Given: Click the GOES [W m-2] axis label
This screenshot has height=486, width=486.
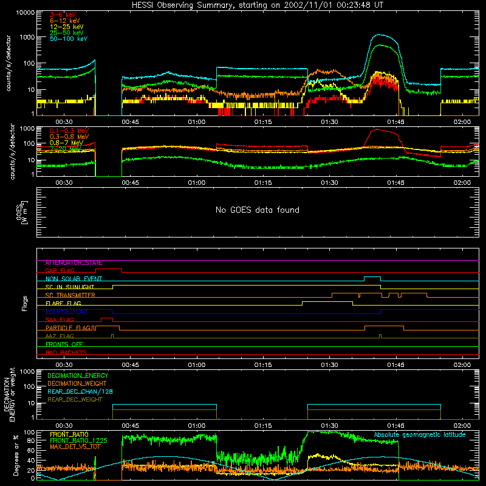Looking at the screenshot, I should (22, 212).
